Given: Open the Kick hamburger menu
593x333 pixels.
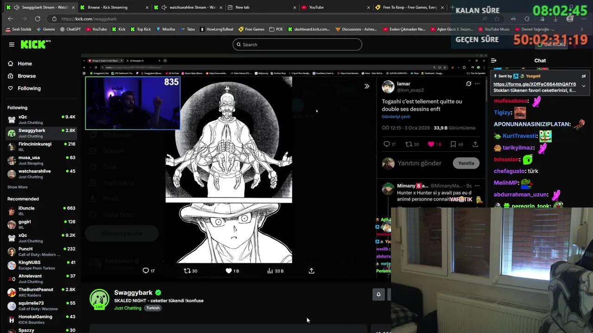Looking at the screenshot, I should 12,44.
